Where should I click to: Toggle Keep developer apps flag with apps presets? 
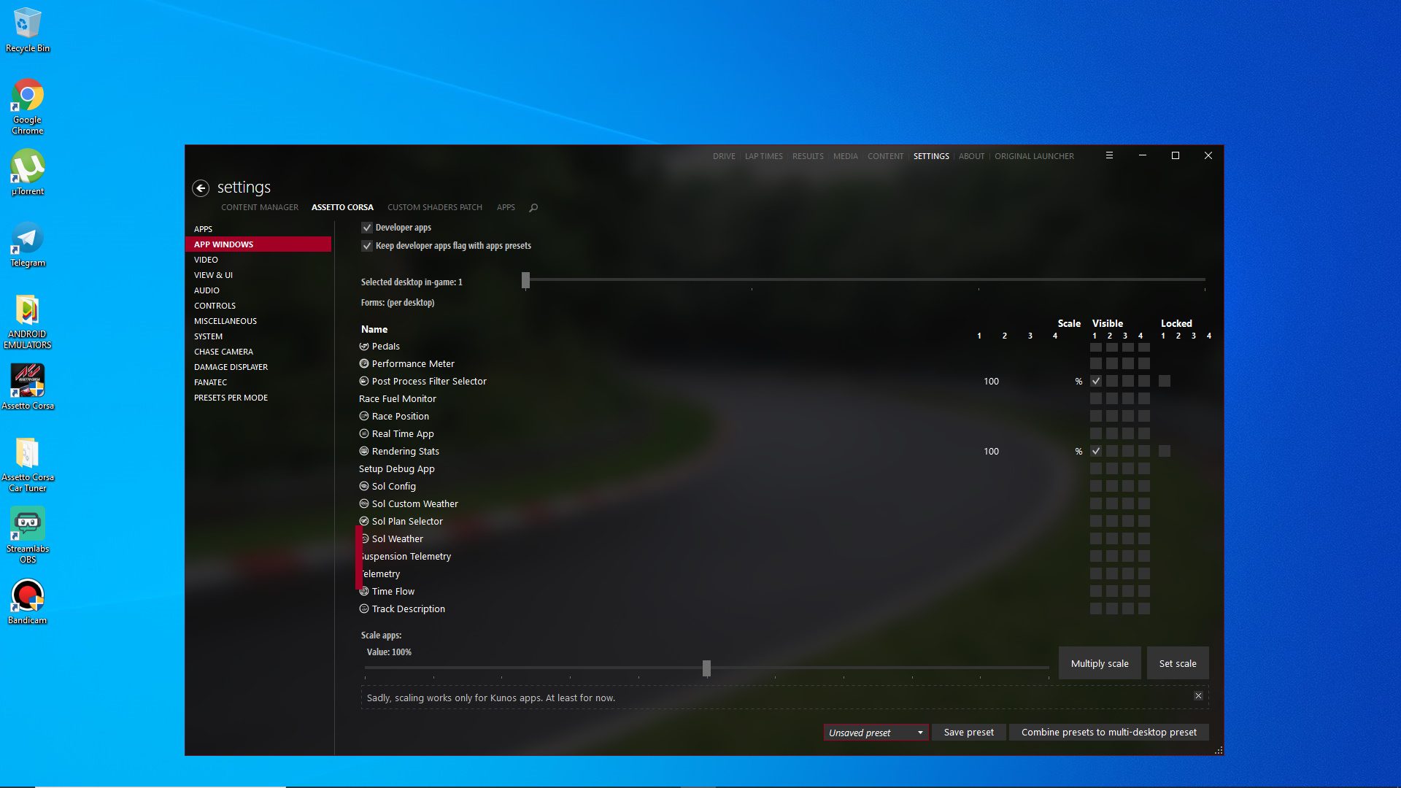point(367,246)
